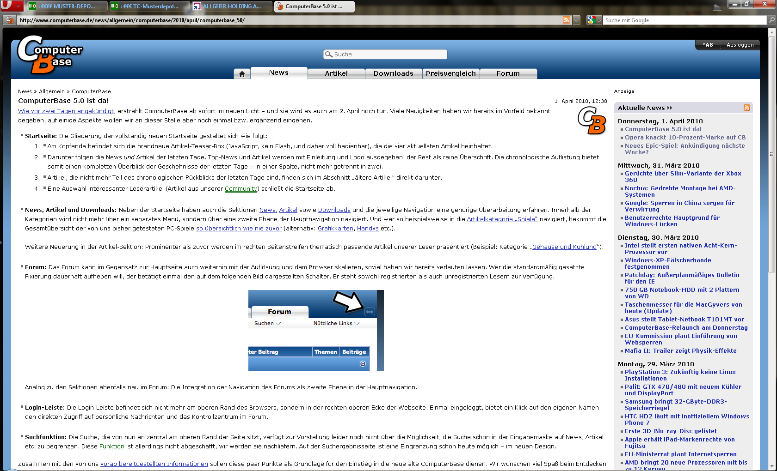Image resolution: width=777 pixels, height=471 pixels.
Task: Click the closed tabs trash icon
Action: tap(717, 6)
